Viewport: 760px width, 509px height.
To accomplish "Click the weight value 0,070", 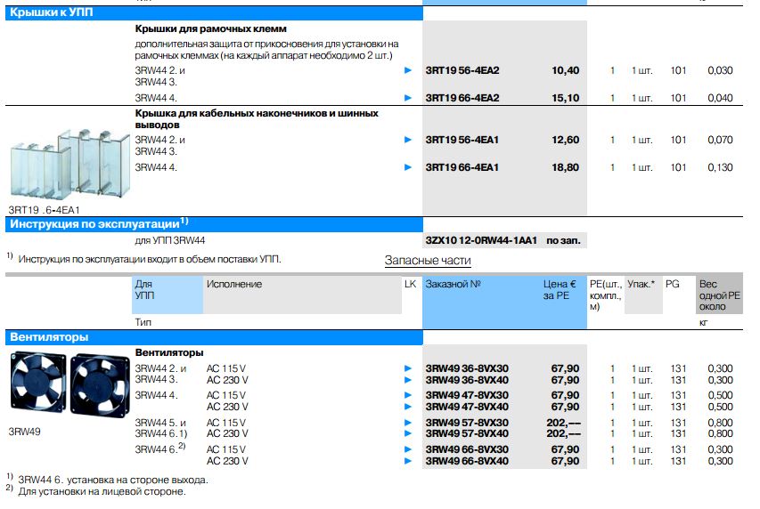I will pyautogui.click(x=720, y=140).
